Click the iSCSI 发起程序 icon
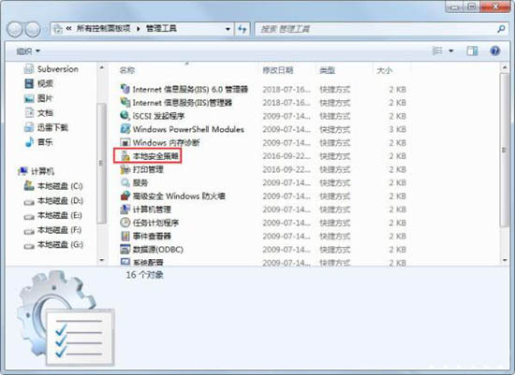 [125, 116]
